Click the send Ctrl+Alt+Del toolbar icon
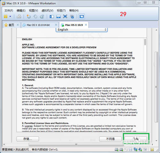Screen dimensions: 160x153 19,16
